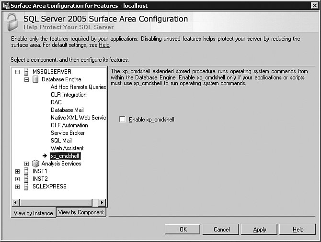Open the Help link in description text

click(x=104, y=45)
